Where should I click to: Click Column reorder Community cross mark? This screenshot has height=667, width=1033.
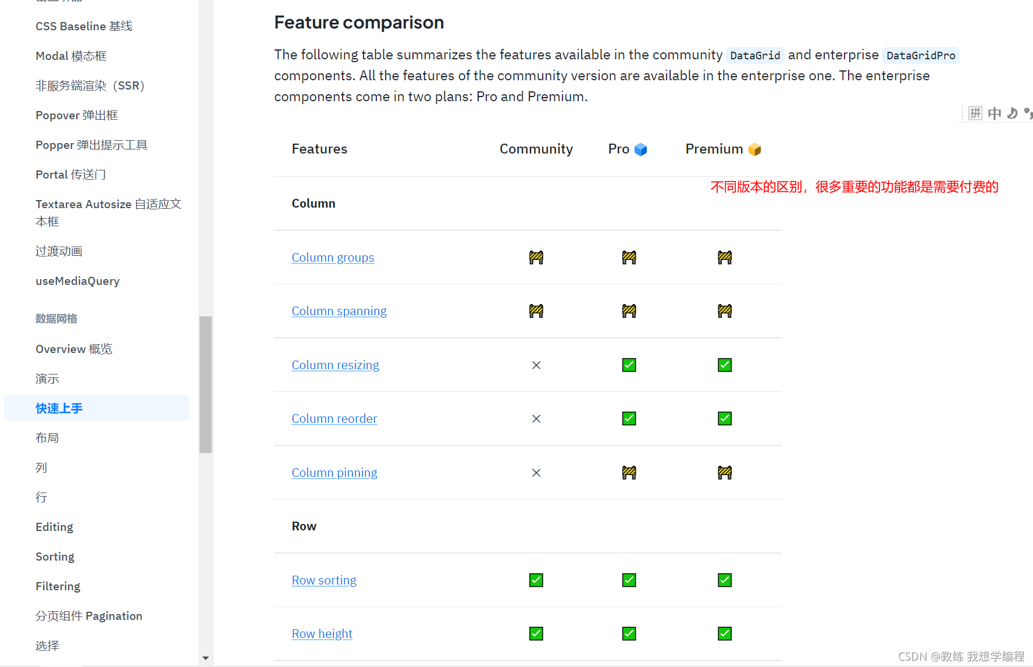pyautogui.click(x=536, y=419)
